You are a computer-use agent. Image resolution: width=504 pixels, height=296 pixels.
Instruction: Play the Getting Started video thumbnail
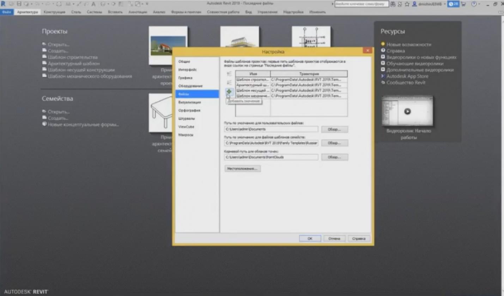tap(407, 111)
